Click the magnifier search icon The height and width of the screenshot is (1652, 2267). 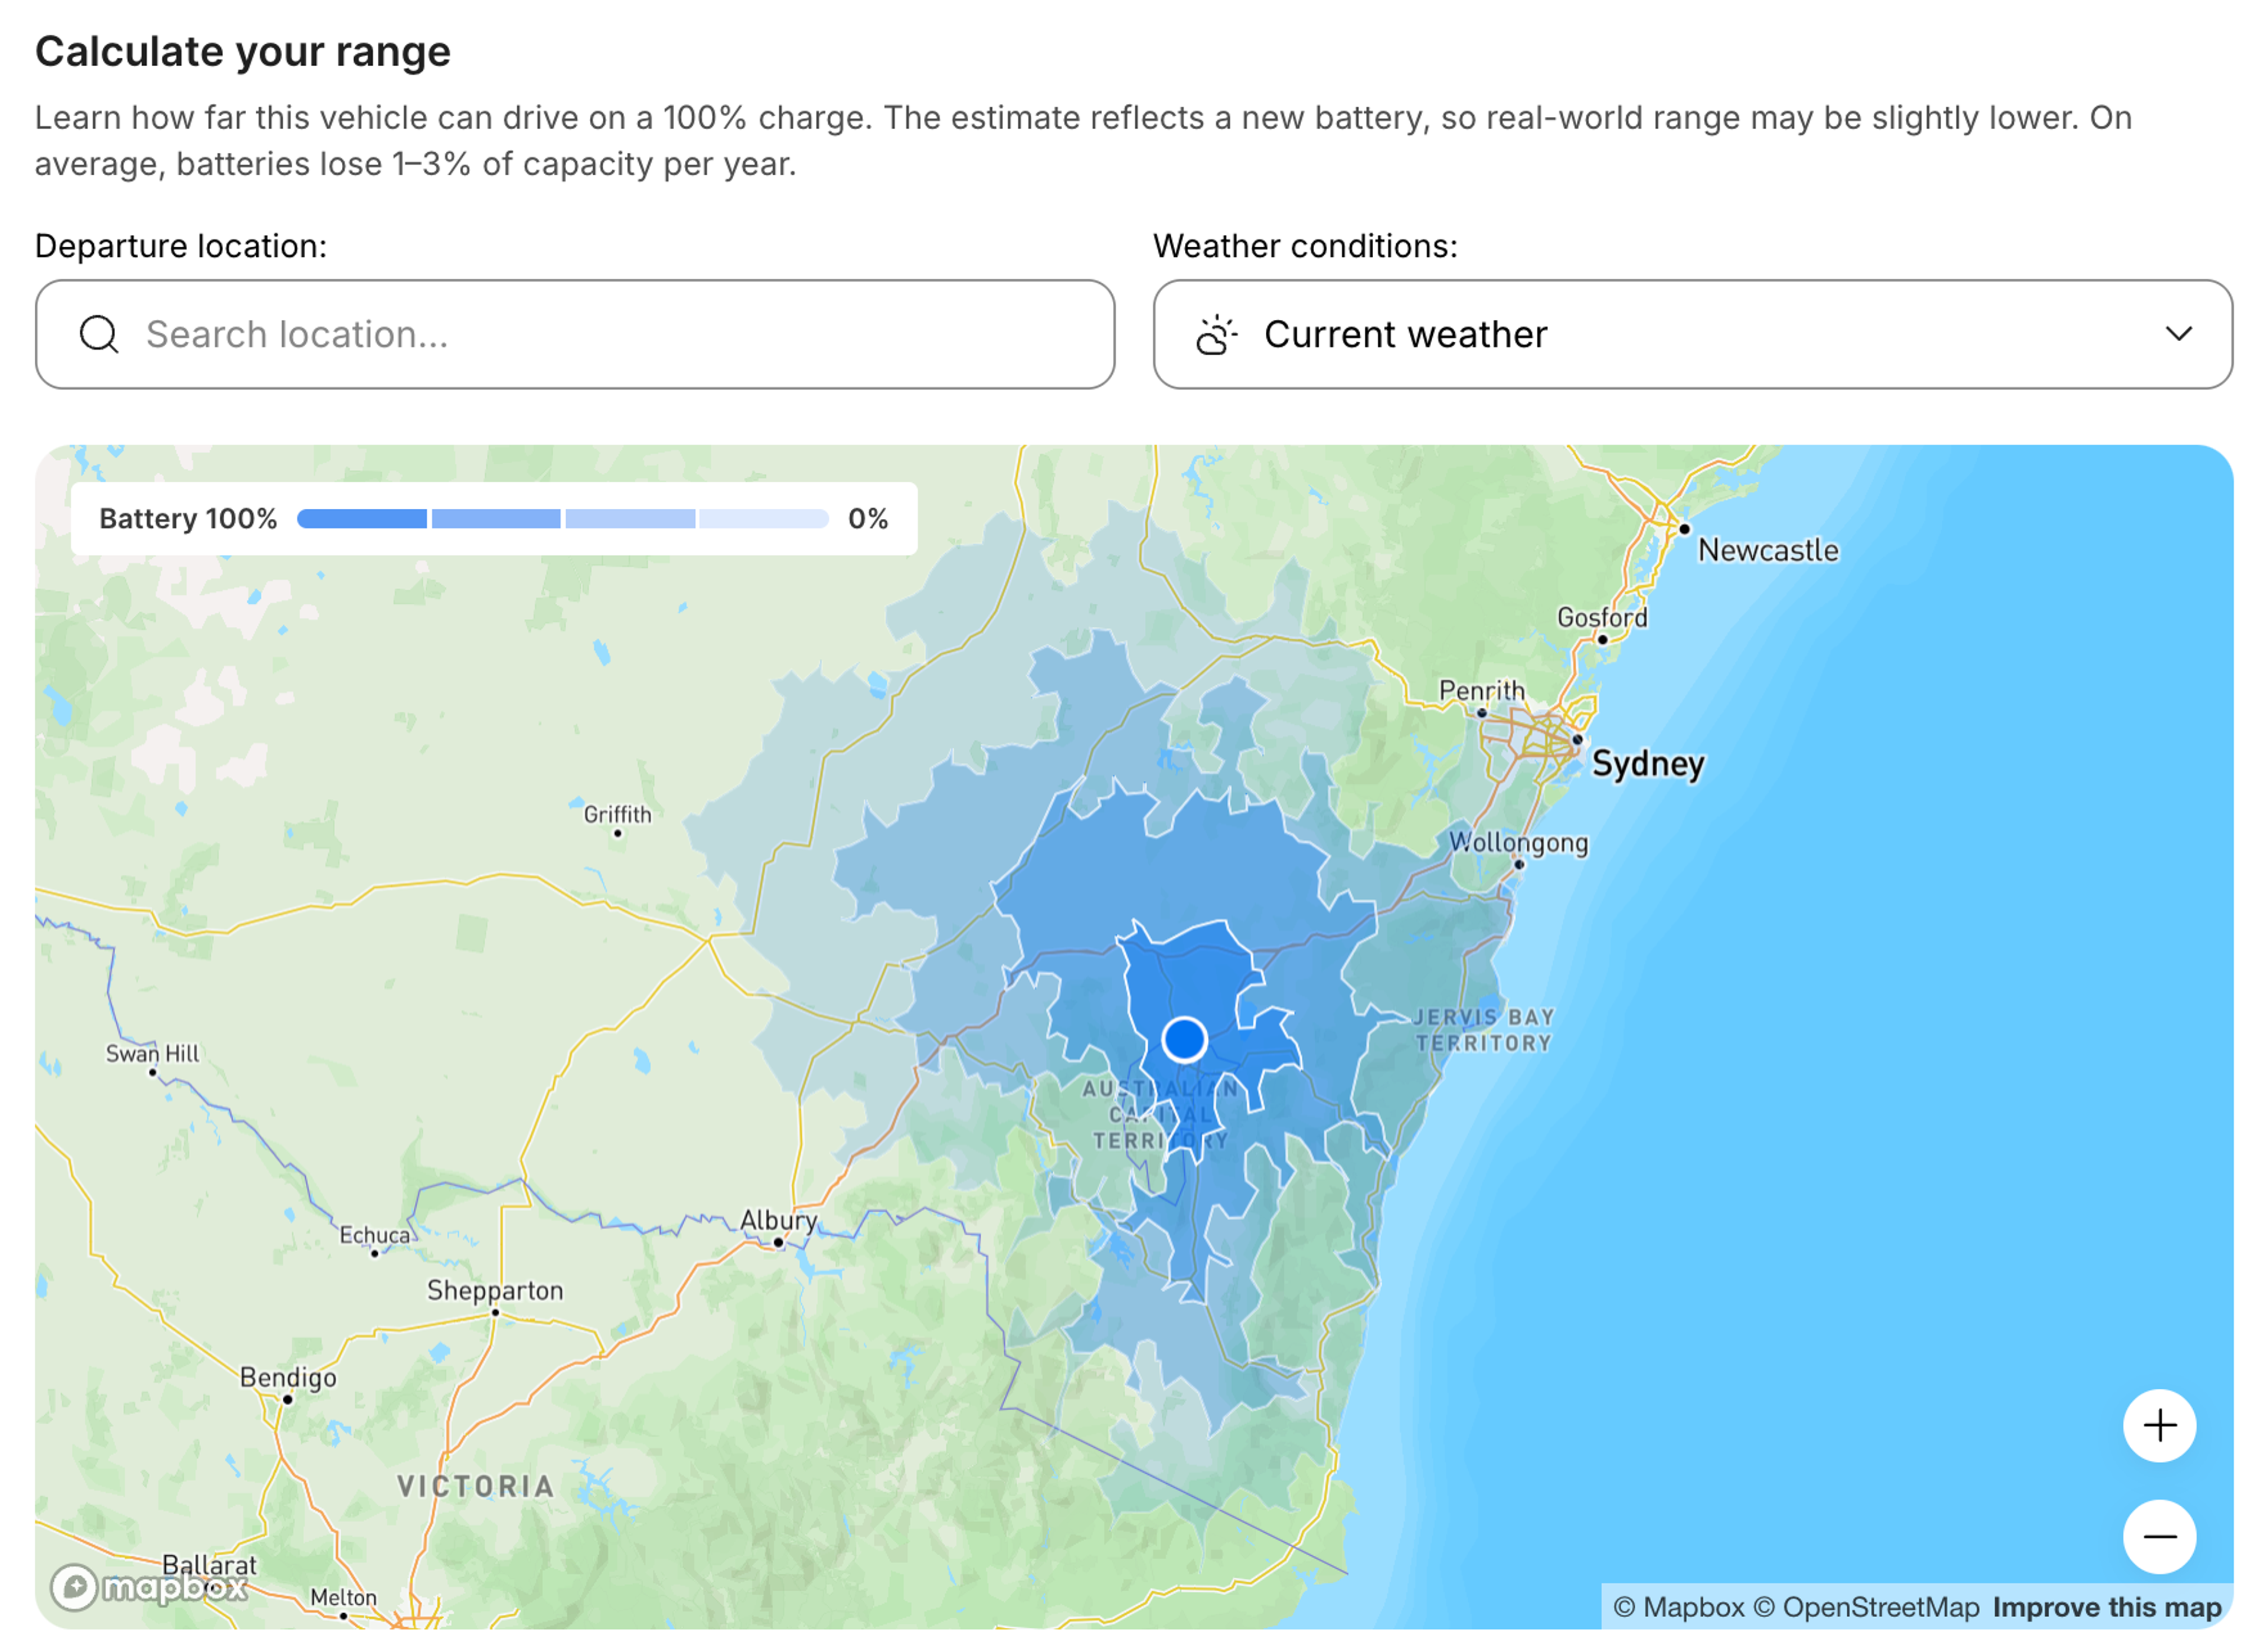(x=99, y=334)
